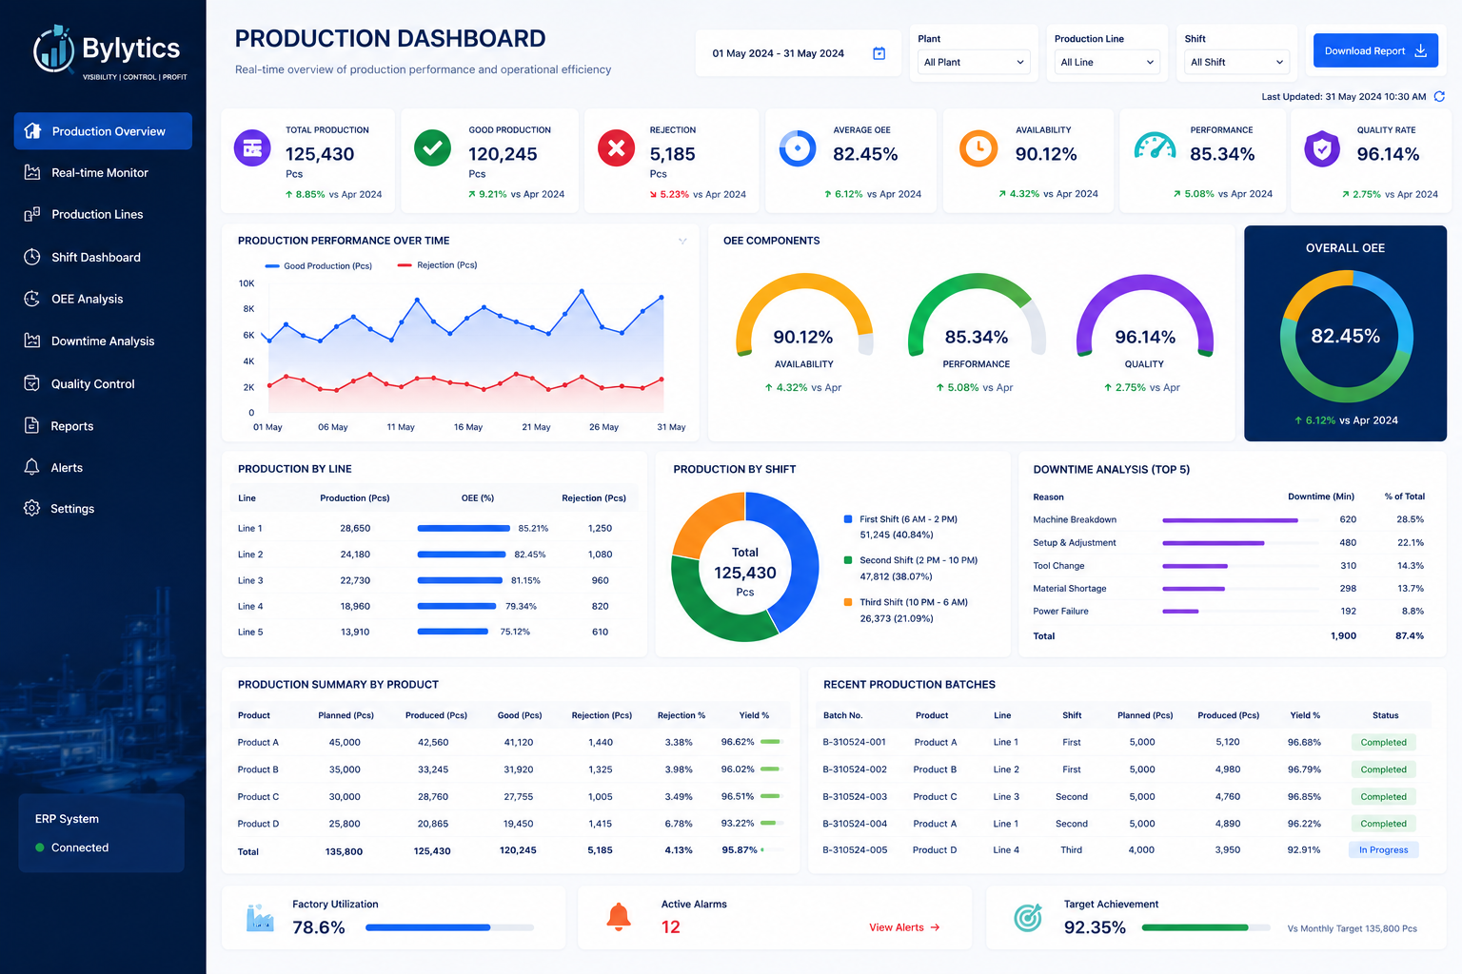Open the Shift filter dropdown
Viewport: 1462px width, 974px height.
pos(1236,62)
